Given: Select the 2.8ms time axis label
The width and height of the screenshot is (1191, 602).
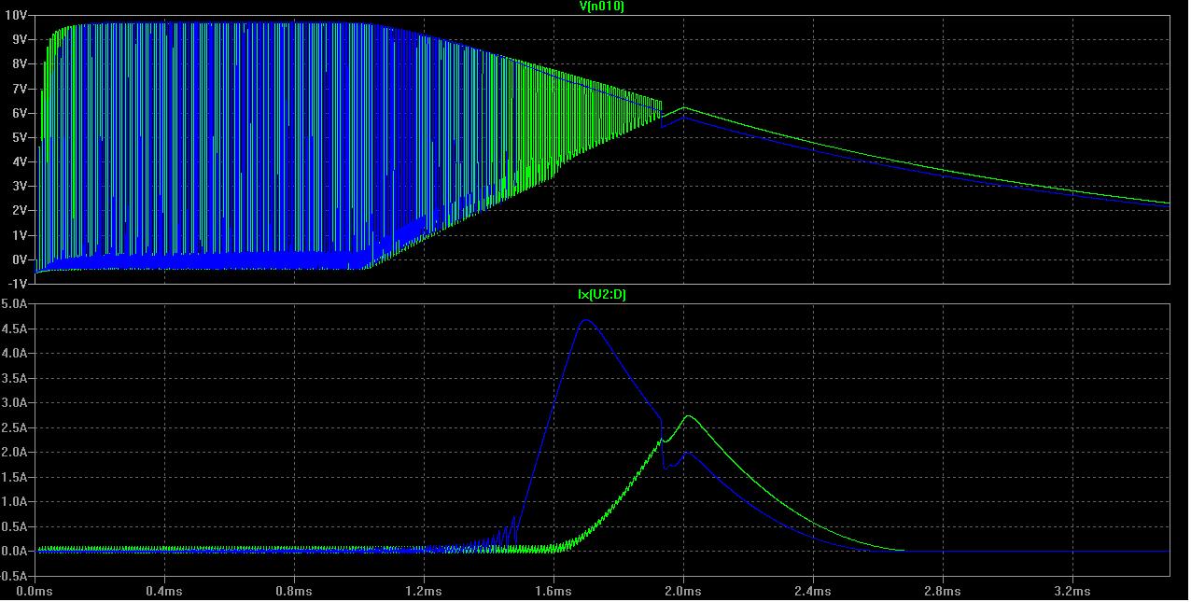Looking at the screenshot, I should click(942, 591).
